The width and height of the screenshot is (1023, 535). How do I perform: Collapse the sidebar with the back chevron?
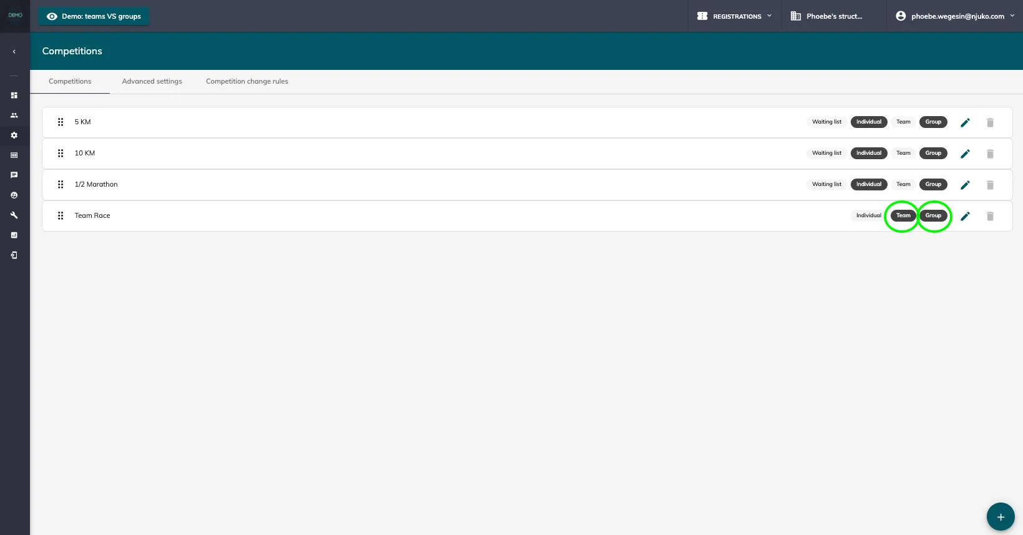14,52
